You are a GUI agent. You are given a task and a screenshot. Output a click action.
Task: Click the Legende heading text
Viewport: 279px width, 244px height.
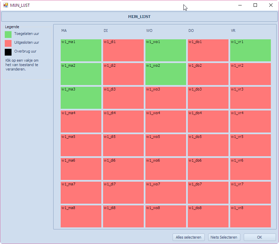coord(12,27)
